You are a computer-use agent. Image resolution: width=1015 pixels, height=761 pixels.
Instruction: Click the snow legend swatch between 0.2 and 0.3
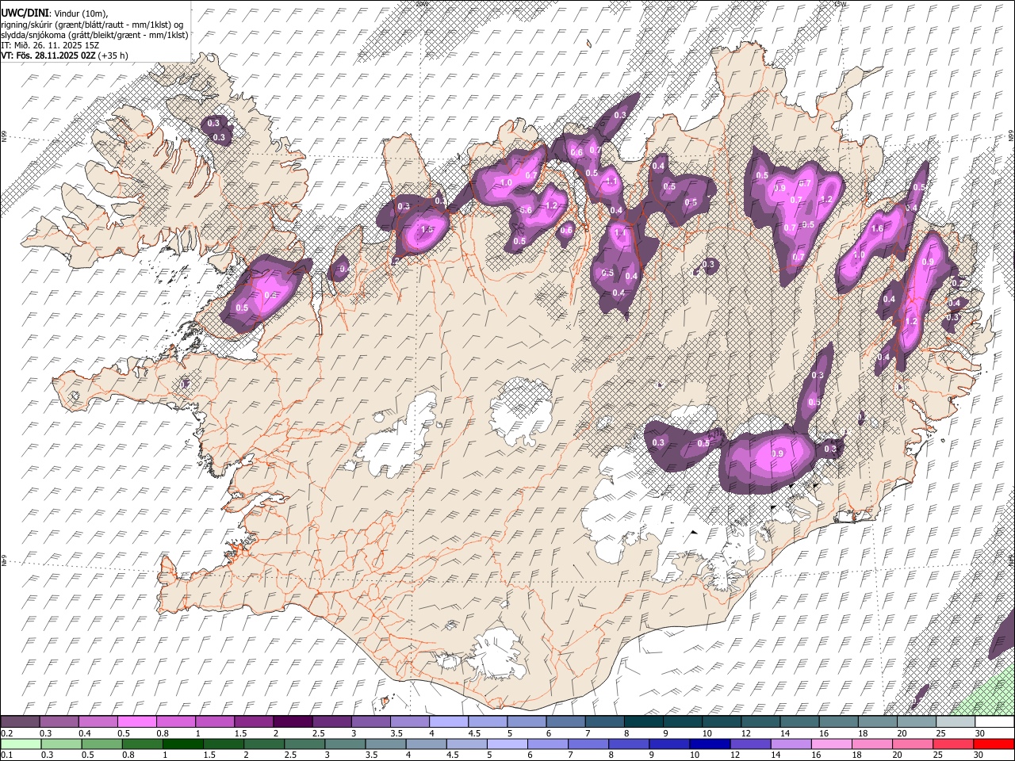click(20, 722)
